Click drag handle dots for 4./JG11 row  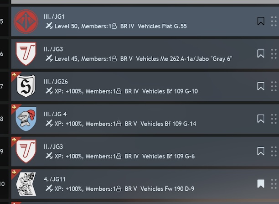point(274,184)
